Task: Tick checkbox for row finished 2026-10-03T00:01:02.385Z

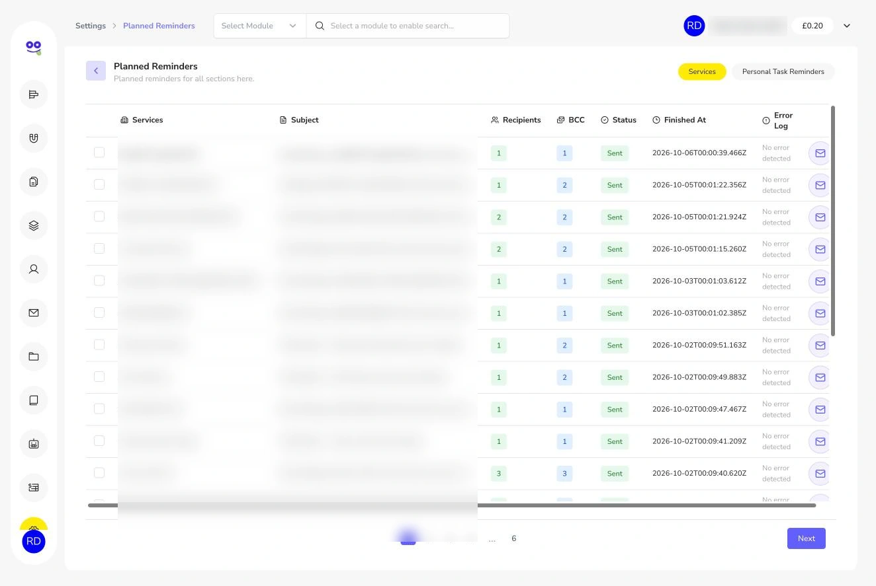Action: coord(99,312)
